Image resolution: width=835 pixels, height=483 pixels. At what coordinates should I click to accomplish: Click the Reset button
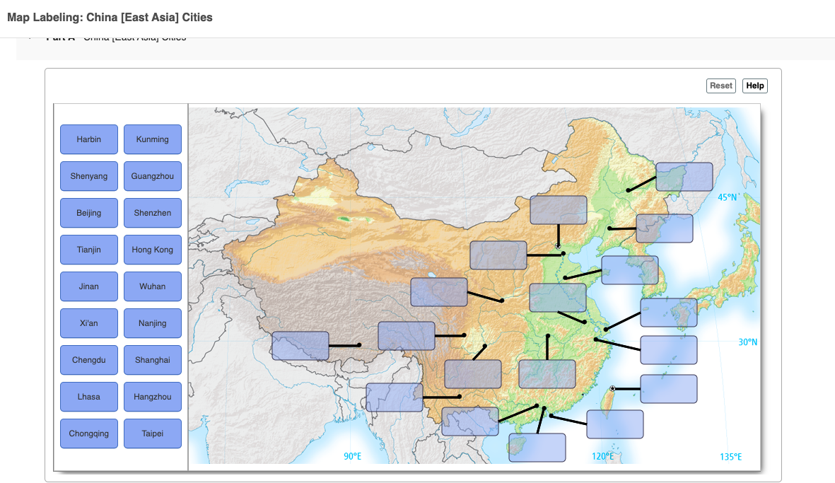tap(721, 86)
